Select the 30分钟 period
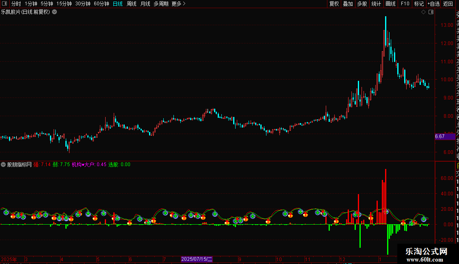459x264 pixels. [x=83, y=4]
